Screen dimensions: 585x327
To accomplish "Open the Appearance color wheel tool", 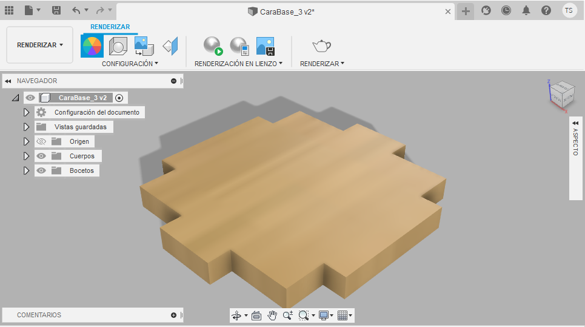I will tap(92, 46).
